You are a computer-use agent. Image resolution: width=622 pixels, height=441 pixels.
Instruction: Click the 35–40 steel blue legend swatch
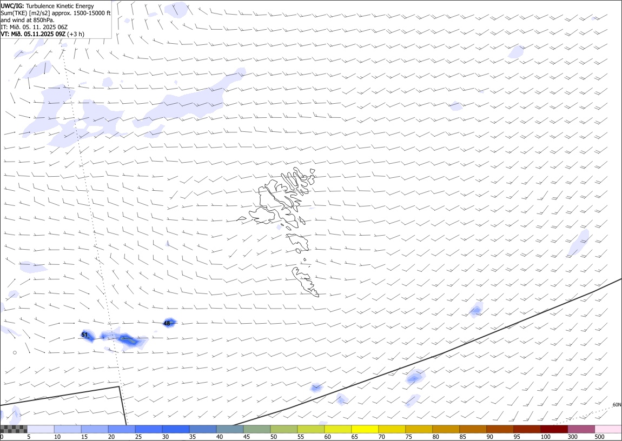tap(203, 429)
